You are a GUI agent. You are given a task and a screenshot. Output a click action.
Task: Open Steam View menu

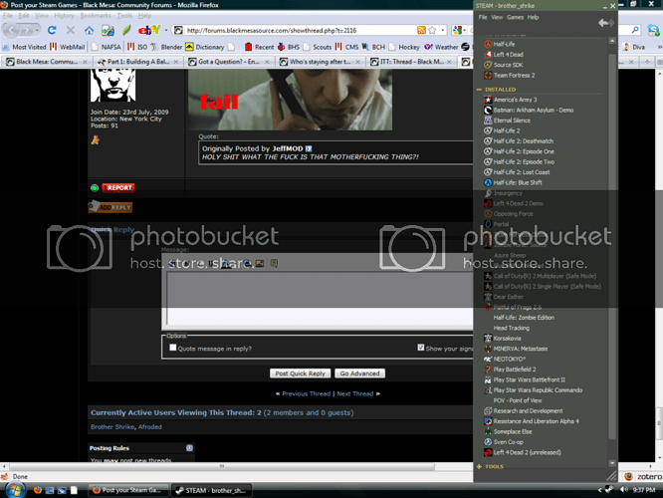point(497,17)
